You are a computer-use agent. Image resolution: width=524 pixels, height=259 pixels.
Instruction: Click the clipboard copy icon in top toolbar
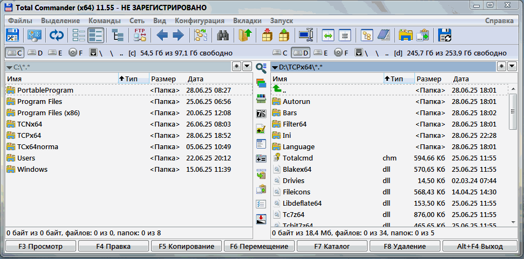pos(423,36)
